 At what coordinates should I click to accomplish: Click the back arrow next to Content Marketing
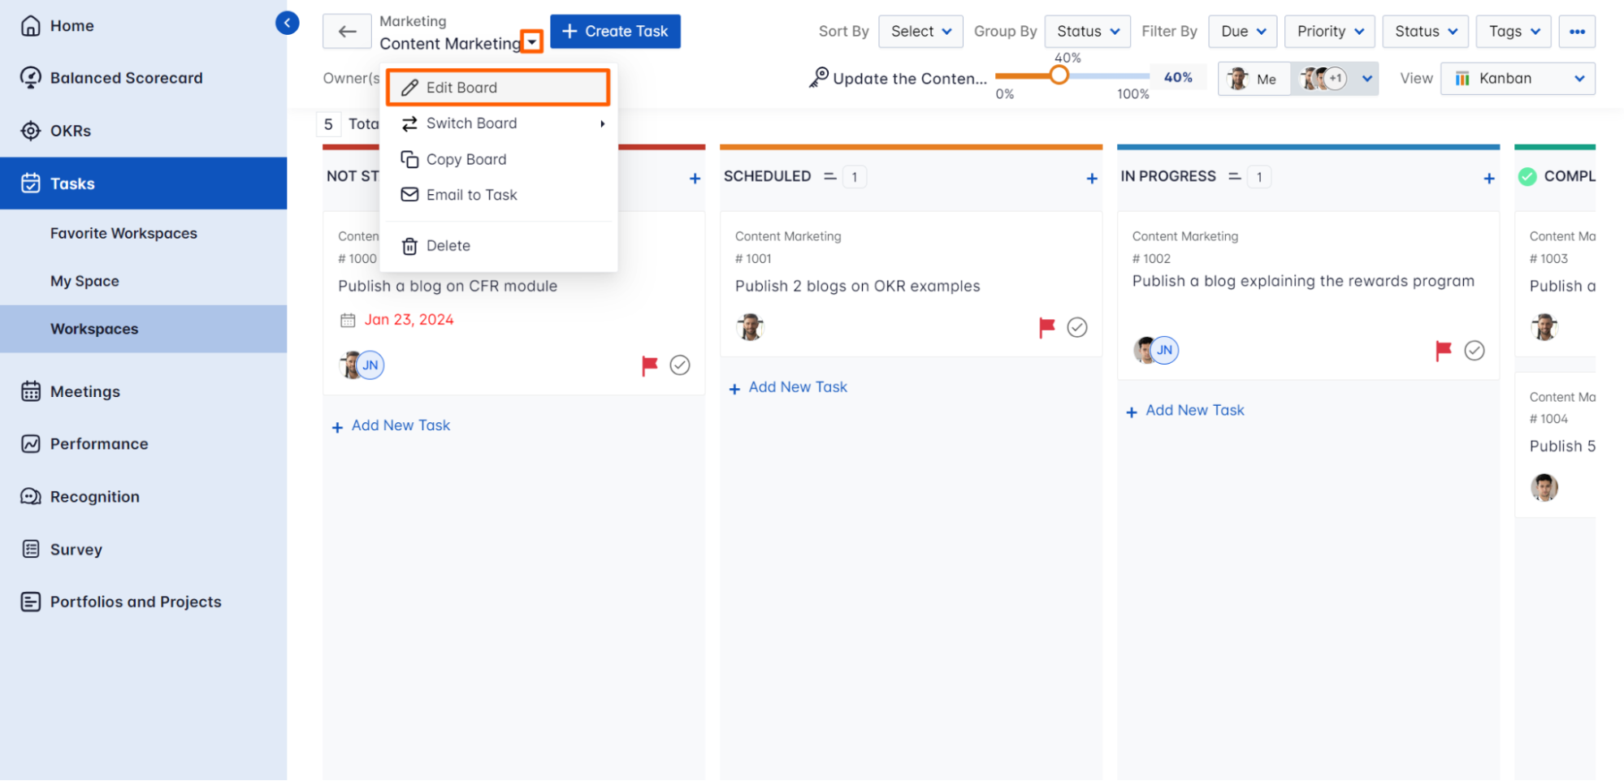[347, 31]
